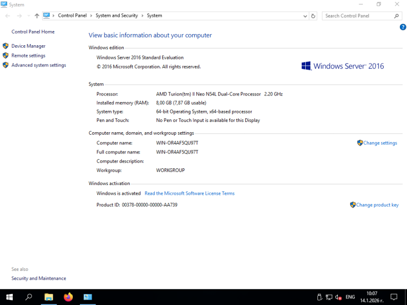Expand the address bar history dropdown
Screen dimensions: 407x305
305,16
